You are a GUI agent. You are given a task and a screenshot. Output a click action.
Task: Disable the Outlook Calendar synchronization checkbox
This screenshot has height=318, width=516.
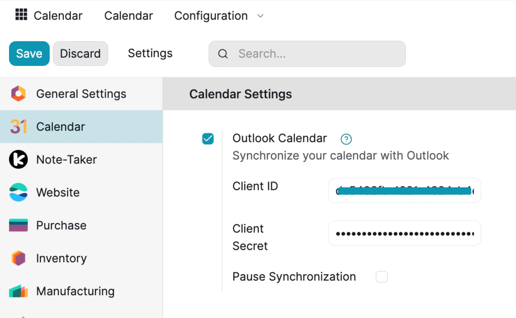208,139
